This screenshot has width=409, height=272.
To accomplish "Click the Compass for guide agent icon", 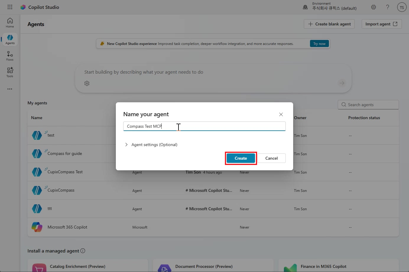I will click(37, 154).
